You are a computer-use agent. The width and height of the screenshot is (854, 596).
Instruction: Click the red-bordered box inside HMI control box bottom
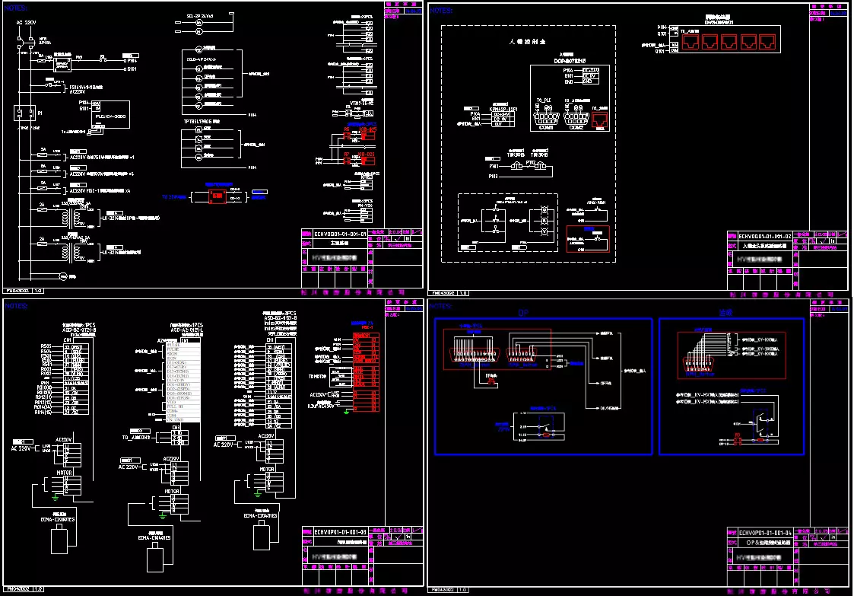588,239
